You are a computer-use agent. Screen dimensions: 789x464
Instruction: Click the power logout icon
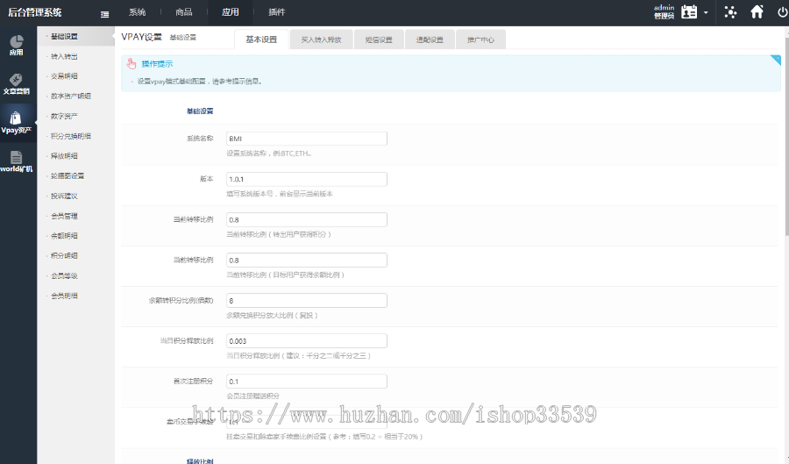click(783, 12)
